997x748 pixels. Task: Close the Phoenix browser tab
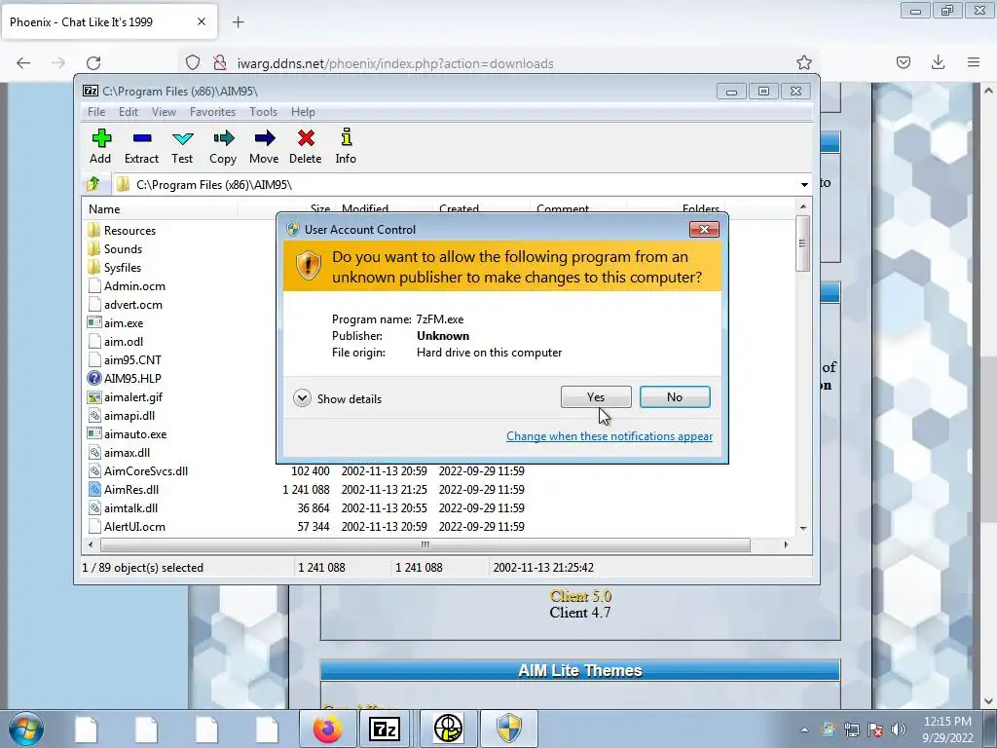pos(201,21)
